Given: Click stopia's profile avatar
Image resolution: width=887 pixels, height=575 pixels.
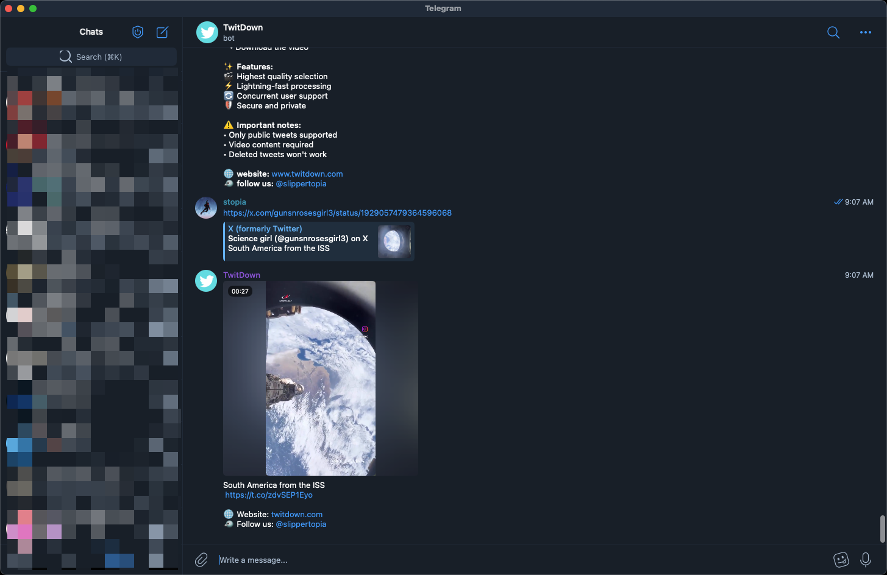Looking at the screenshot, I should (x=206, y=208).
